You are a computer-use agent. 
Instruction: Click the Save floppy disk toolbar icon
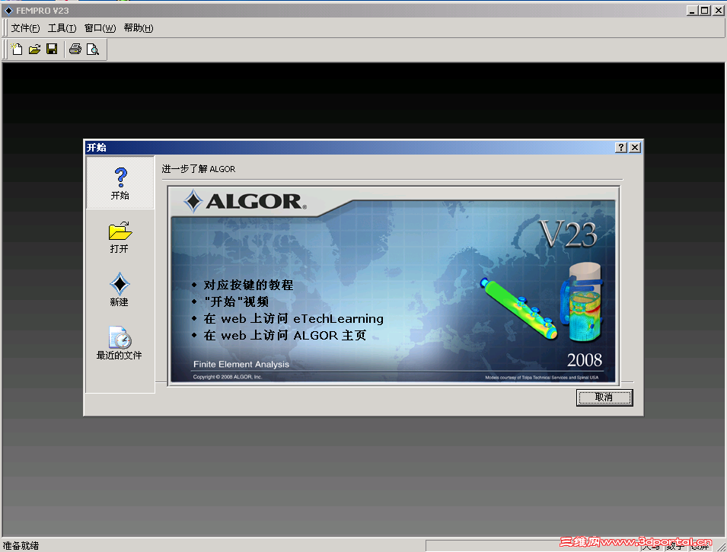52,49
